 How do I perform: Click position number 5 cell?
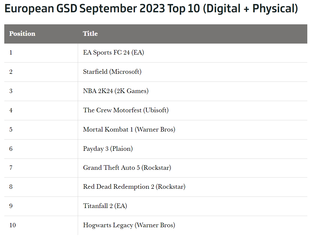[x=11, y=129]
